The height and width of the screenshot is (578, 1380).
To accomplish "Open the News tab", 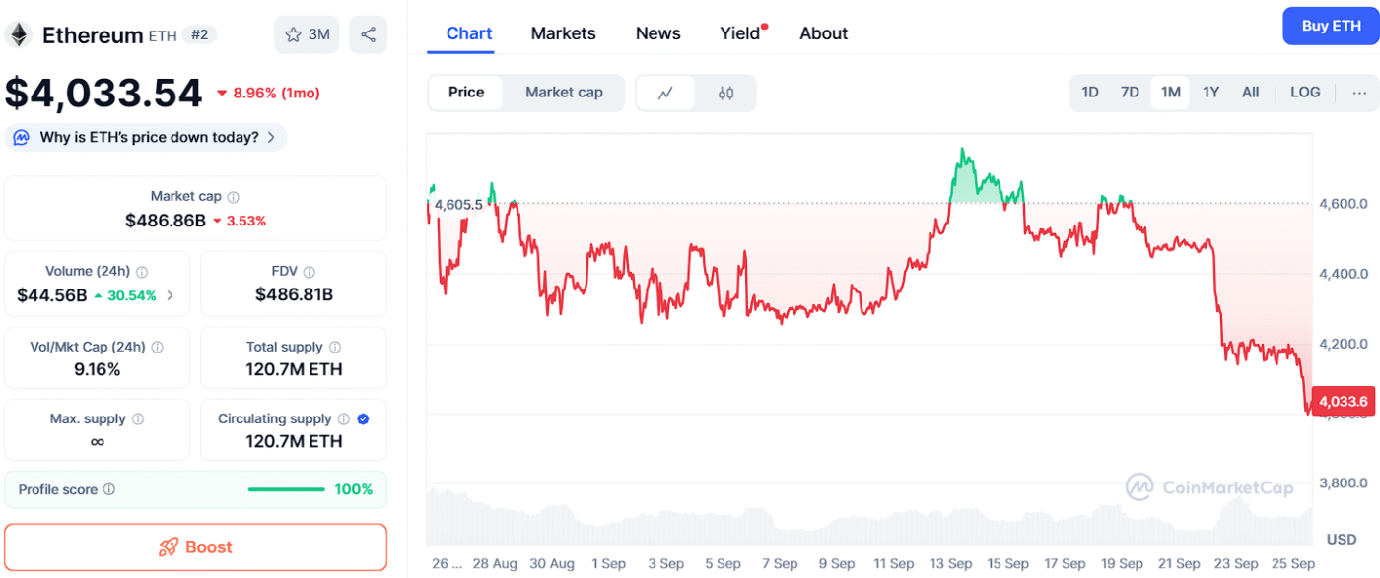I will click(657, 33).
